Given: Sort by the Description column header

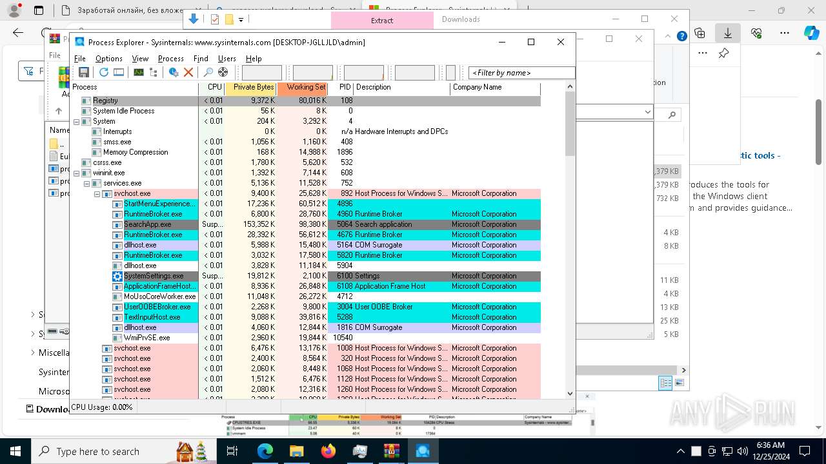Looking at the screenshot, I should point(401,87).
